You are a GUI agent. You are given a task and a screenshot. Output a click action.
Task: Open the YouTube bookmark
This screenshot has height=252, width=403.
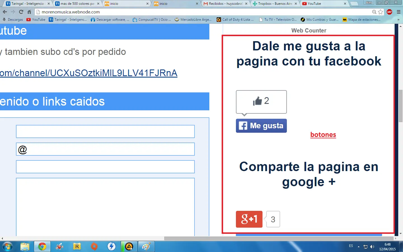36,20
